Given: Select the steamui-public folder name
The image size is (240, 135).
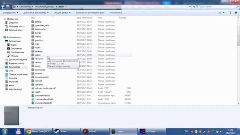Looking at the screenshot, I should click(x=42, y=77).
